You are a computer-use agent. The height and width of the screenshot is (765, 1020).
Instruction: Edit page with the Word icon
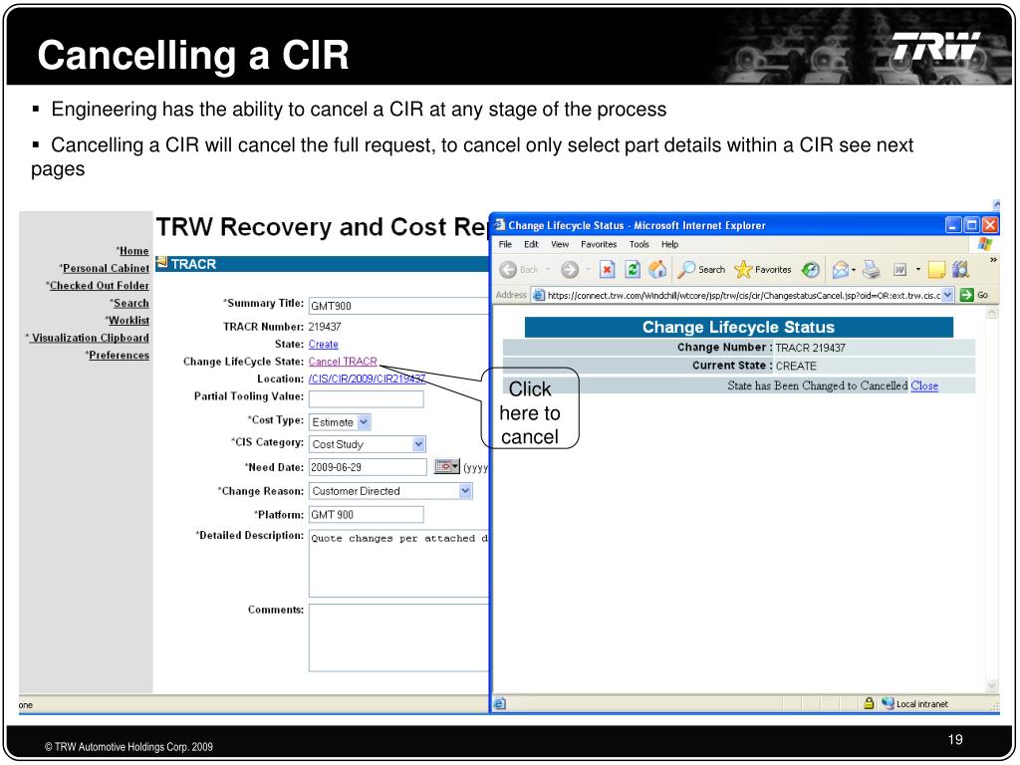(x=899, y=269)
